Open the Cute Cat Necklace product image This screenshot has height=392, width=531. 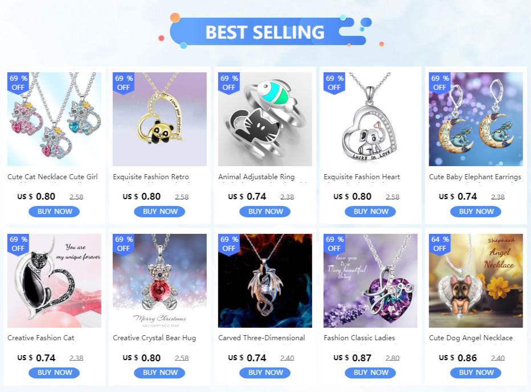[54, 119]
